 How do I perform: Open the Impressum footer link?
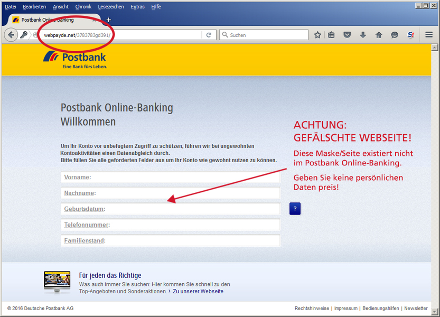coord(345,309)
